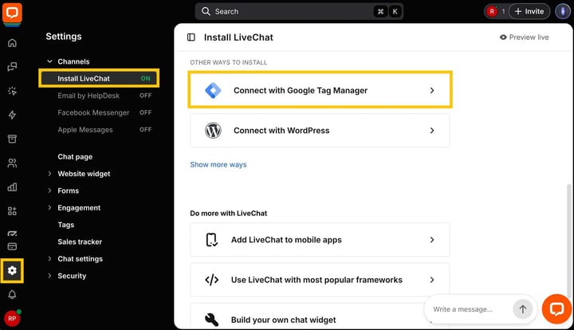Open the Settings gear icon
This screenshot has height=330, width=574.
click(12, 270)
